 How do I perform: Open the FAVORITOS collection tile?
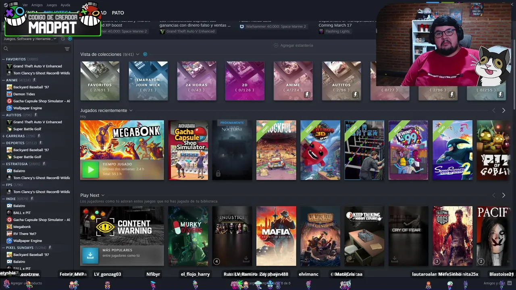coord(100,81)
